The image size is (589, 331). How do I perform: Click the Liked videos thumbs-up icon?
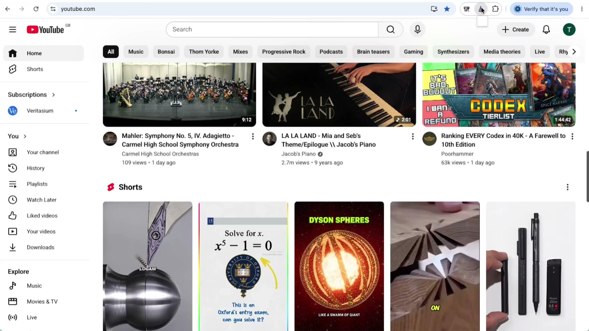click(13, 215)
